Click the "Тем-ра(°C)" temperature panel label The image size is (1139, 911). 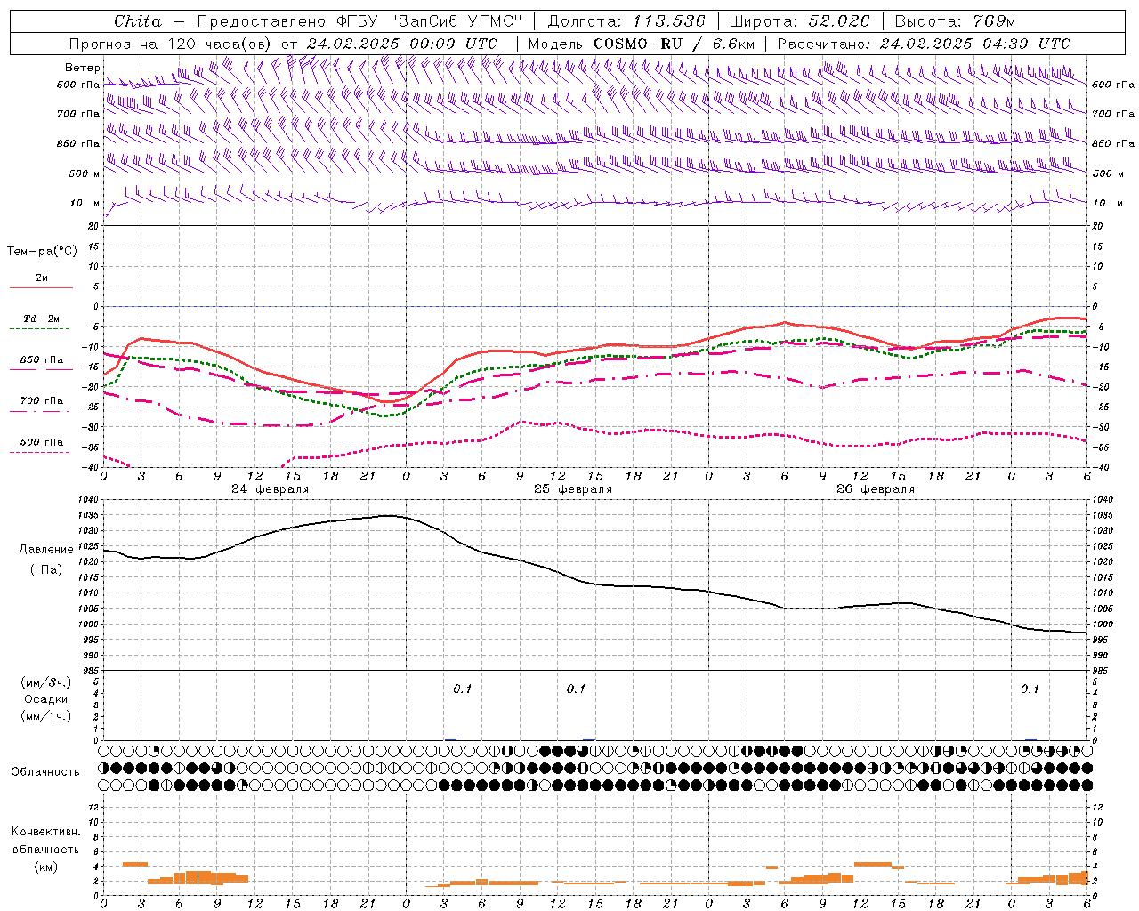42,252
